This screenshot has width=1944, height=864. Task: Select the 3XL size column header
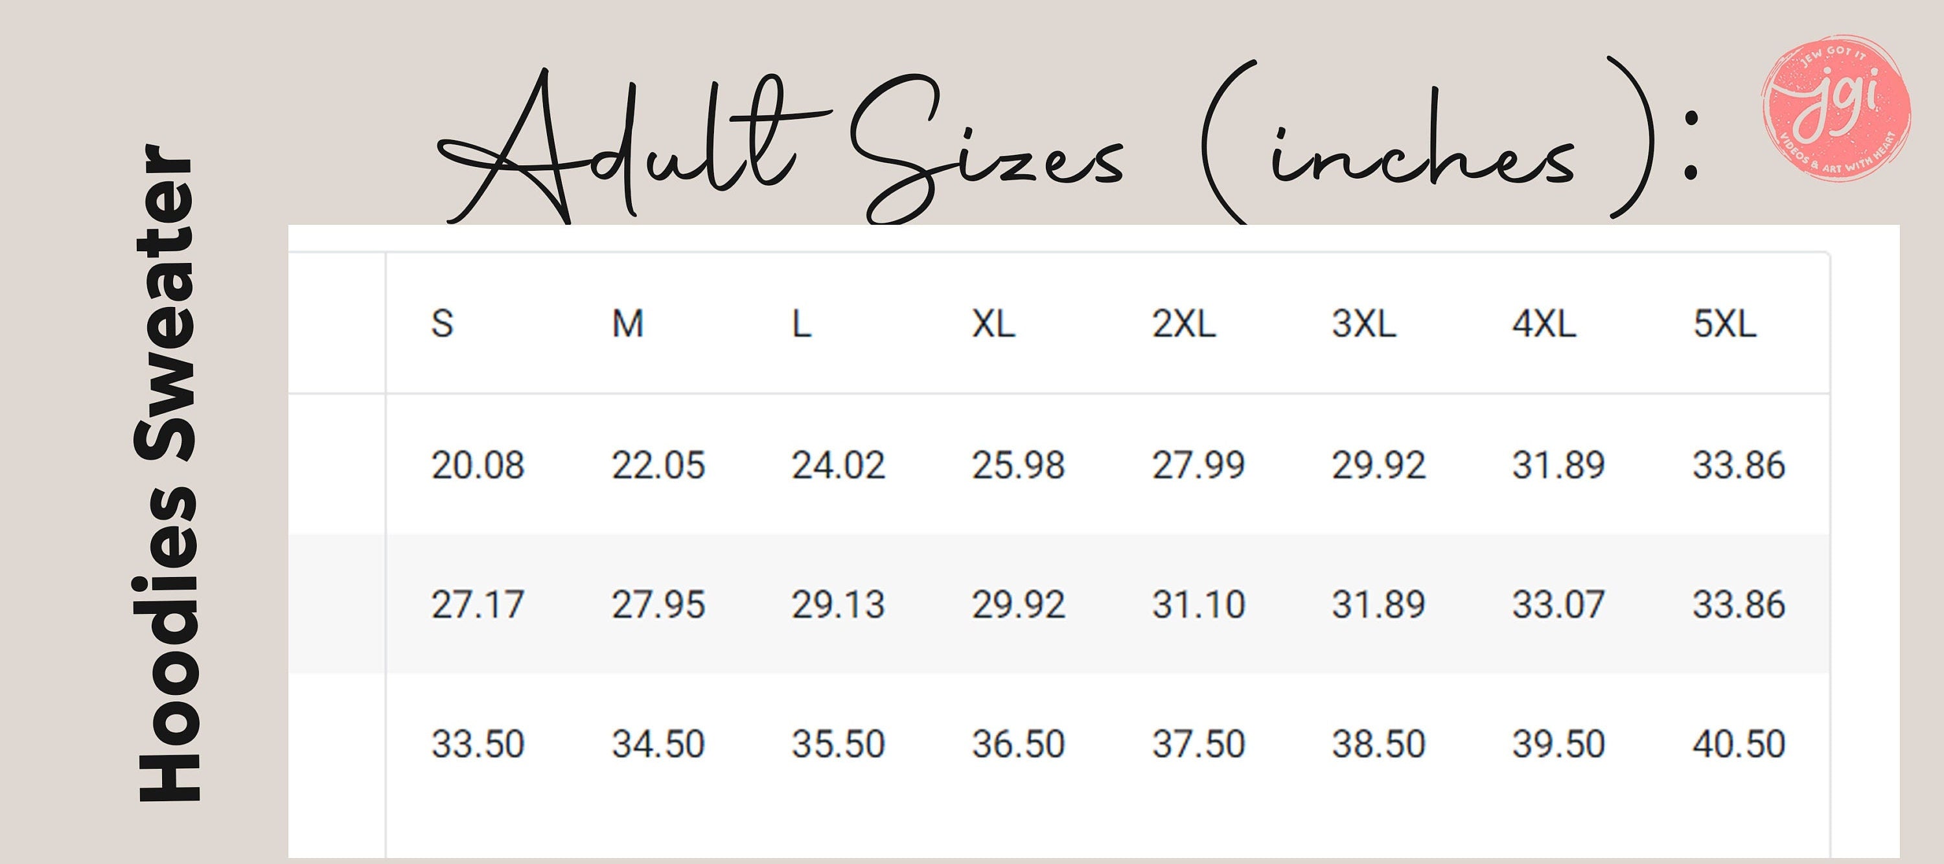[x=1363, y=324]
